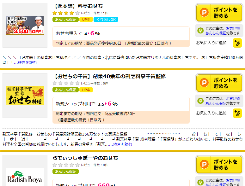The image size is (245, 186).
Task: Click the Radish Boya logo thumbnail
Action: pos(25,177)
